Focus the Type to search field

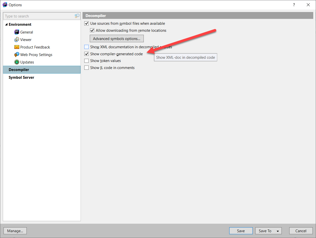[x=39, y=16]
